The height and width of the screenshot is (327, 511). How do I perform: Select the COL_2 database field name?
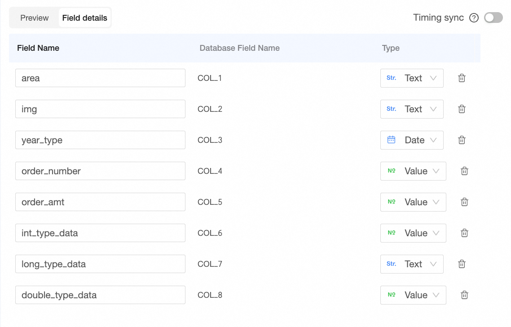pyautogui.click(x=210, y=109)
